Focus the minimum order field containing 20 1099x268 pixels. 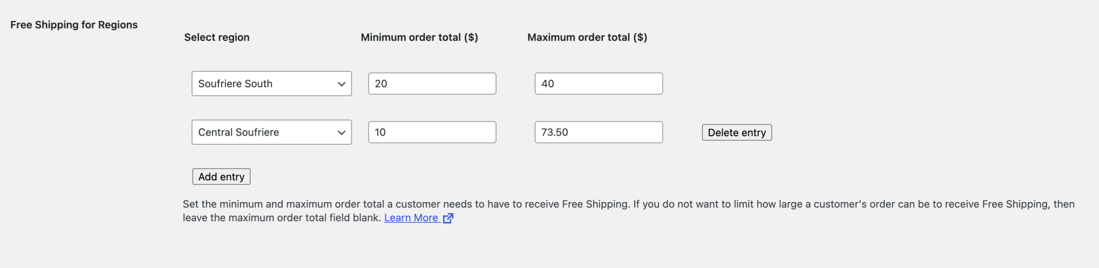pyautogui.click(x=432, y=84)
